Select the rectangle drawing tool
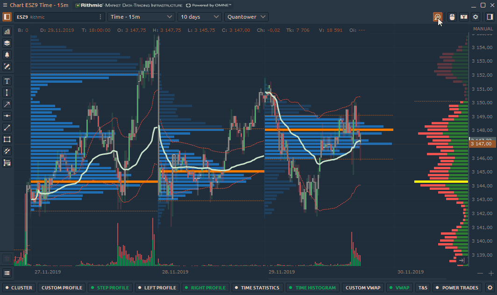This screenshot has height=295, width=497. pos(7,139)
